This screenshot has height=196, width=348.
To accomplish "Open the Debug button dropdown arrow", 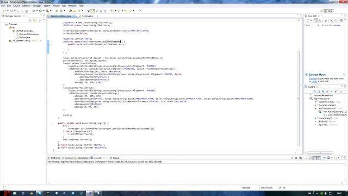I will 37,11.
